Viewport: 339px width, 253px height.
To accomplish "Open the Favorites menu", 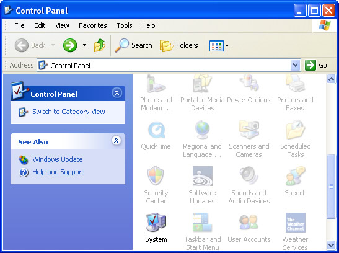I will coord(93,25).
